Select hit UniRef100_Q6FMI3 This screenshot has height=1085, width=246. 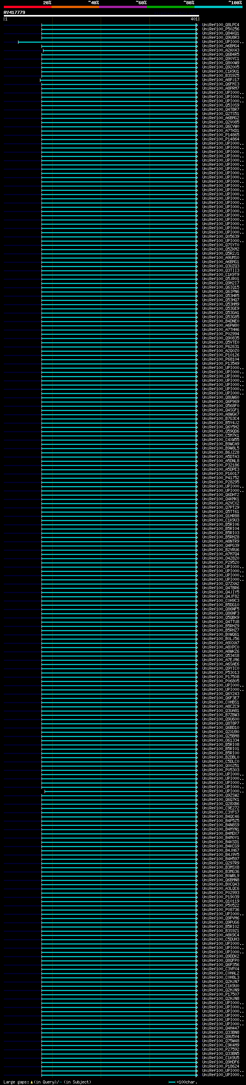(x=221, y=84)
